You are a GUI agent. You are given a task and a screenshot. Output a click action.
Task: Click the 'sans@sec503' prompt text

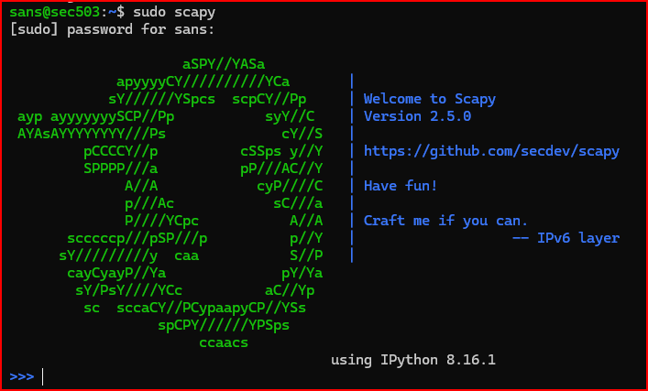(x=55, y=12)
